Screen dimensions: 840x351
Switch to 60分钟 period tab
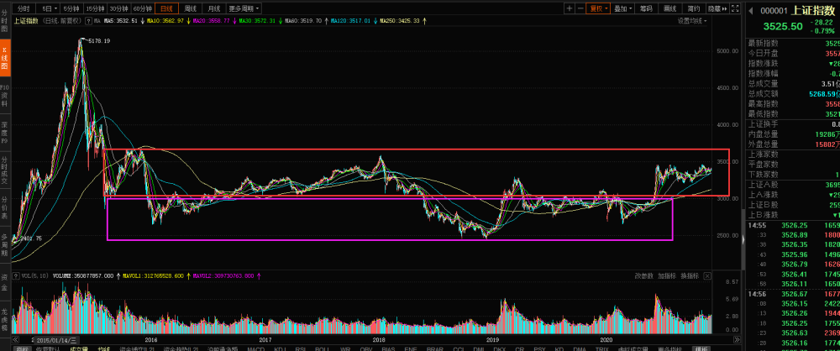[x=143, y=8]
